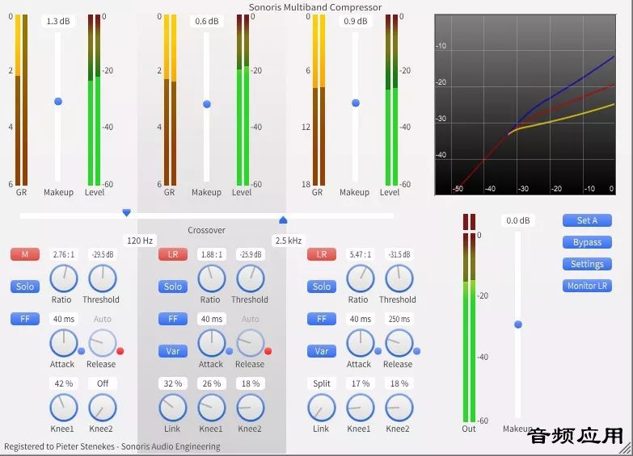Viewport: 633px width, 456px height.
Task: Click the high band Knee1 knob
Action: pos(360,408)
